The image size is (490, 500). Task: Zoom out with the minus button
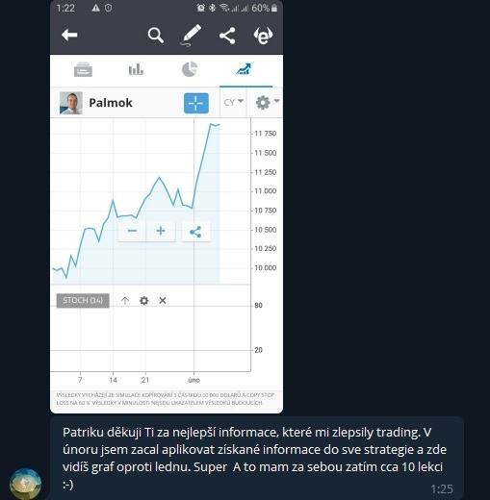(132, 231)
